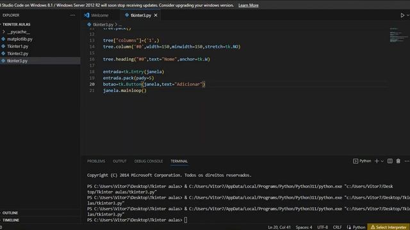Click the terminal prompt input
The height and width of the screenshot is (230, 410).
tap(186, 220)
